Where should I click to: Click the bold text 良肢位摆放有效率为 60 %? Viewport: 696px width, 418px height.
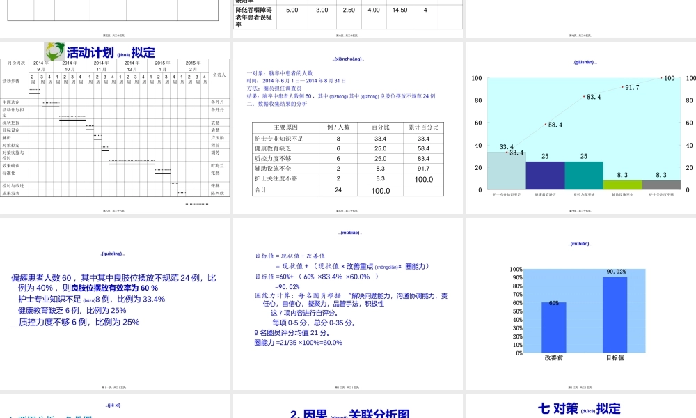[115, 288]
